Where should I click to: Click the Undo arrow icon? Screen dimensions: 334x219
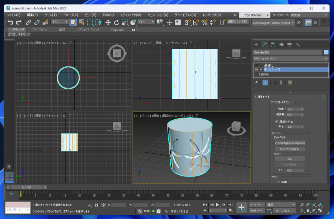point(10,23)
